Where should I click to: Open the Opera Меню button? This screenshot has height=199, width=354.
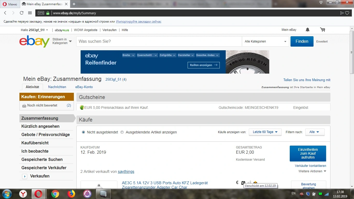[10, 4]
